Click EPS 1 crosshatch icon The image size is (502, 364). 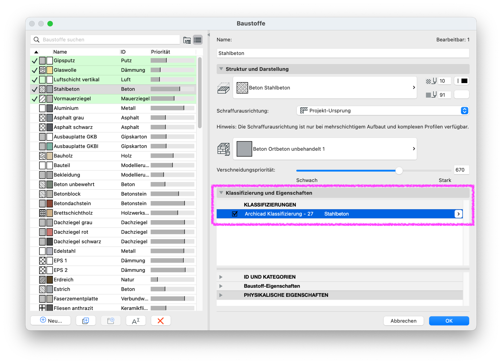(42, 261)
